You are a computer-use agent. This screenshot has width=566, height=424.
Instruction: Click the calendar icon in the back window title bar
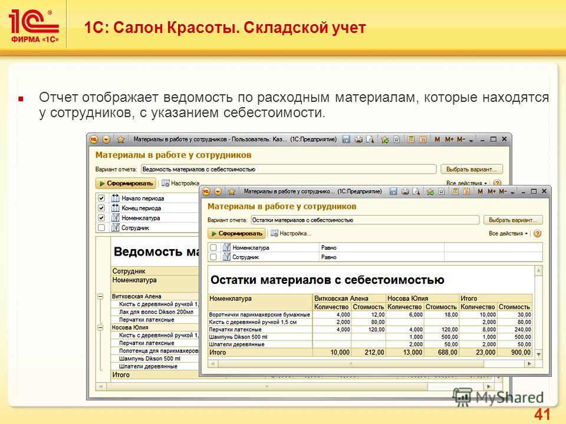pyautogui.click(x=423, y=139)
